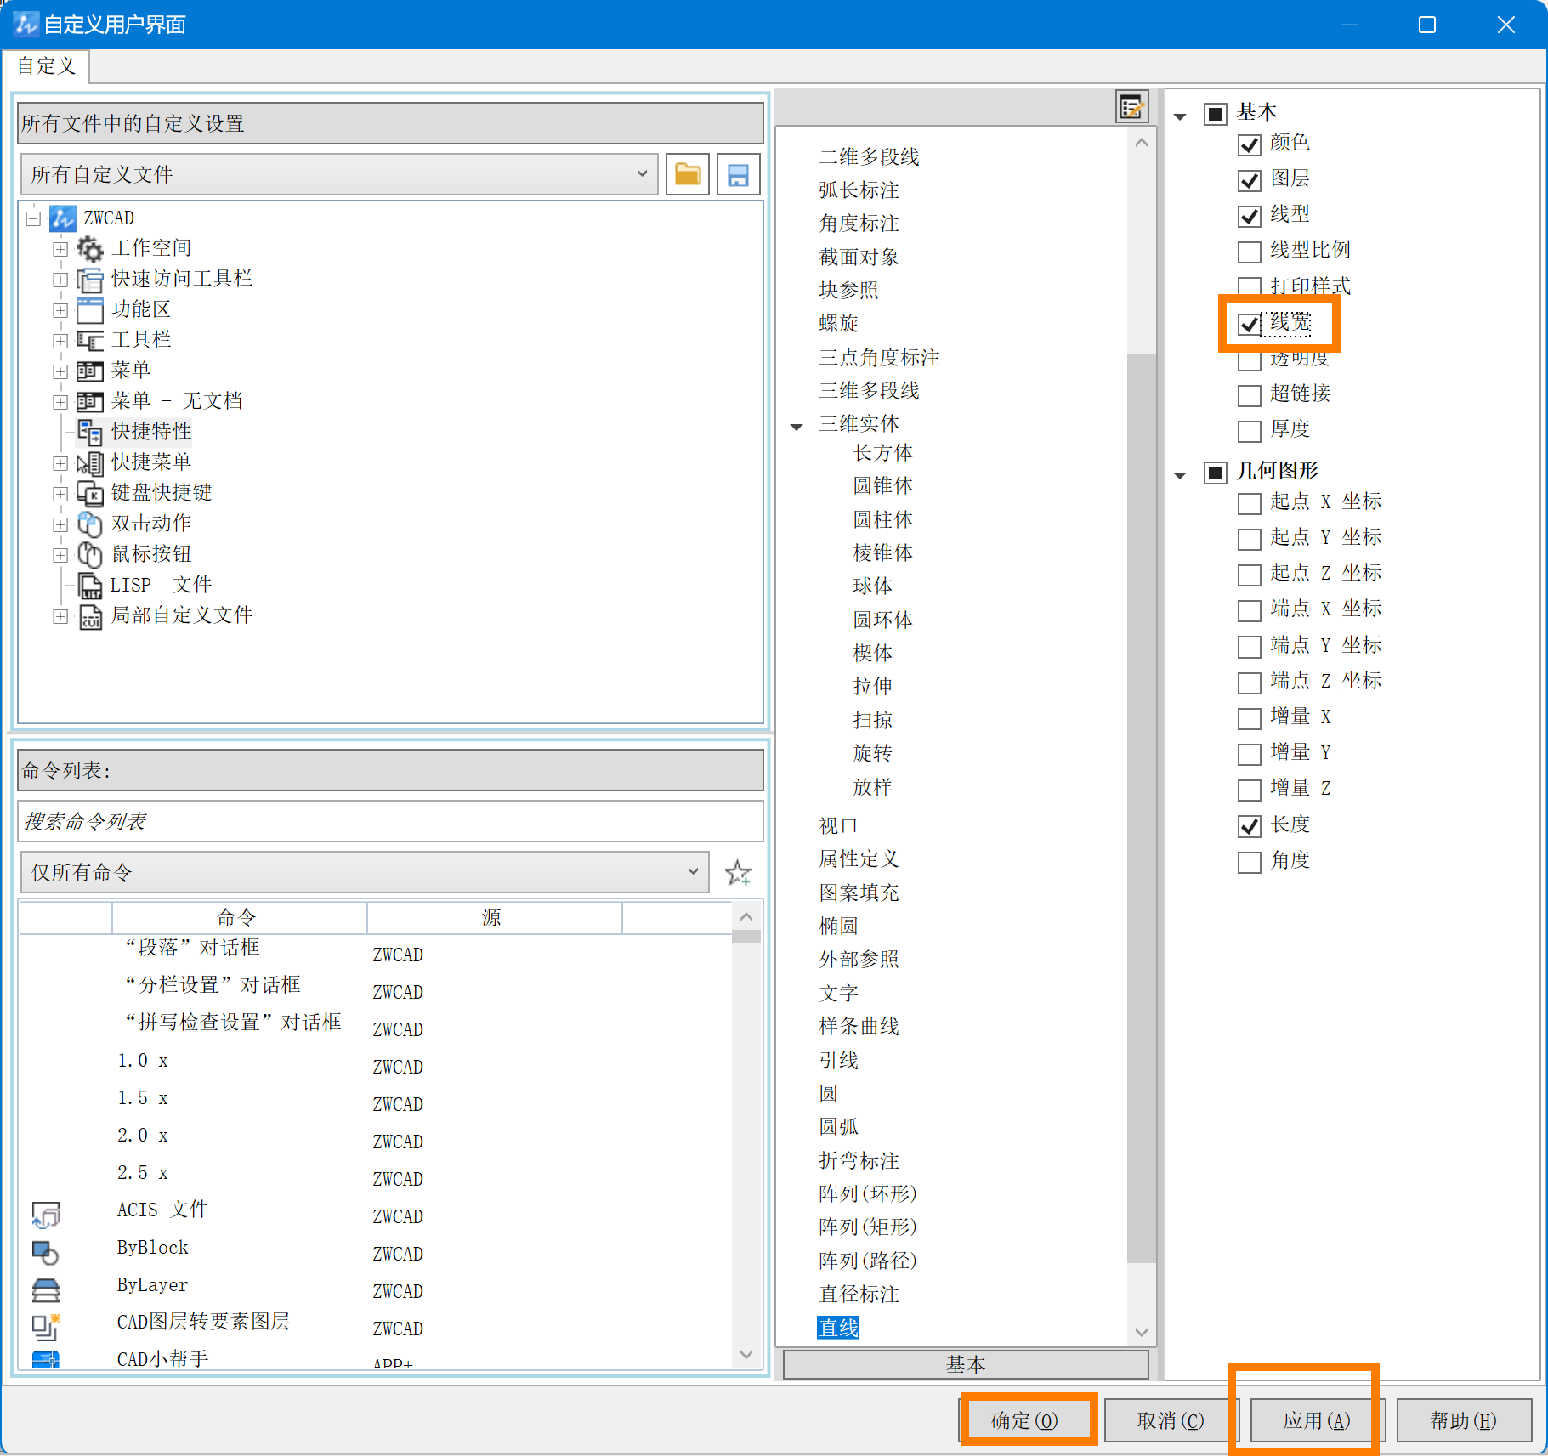The image size is (1548, 1456).
Task: Uncheck the 长度 length checkbox
Action: (x=1249, y=826)
